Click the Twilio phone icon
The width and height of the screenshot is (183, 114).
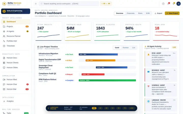[4, 113]
